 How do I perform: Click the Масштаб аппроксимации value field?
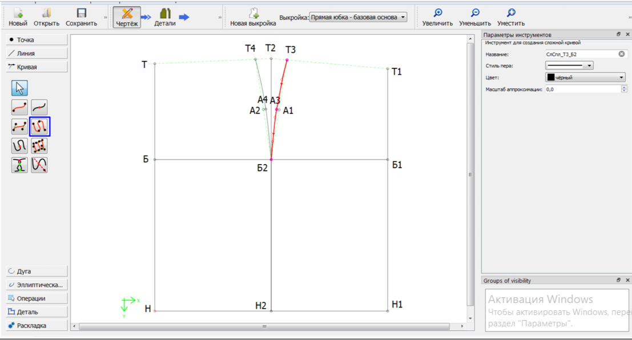(x=583, y=89)
